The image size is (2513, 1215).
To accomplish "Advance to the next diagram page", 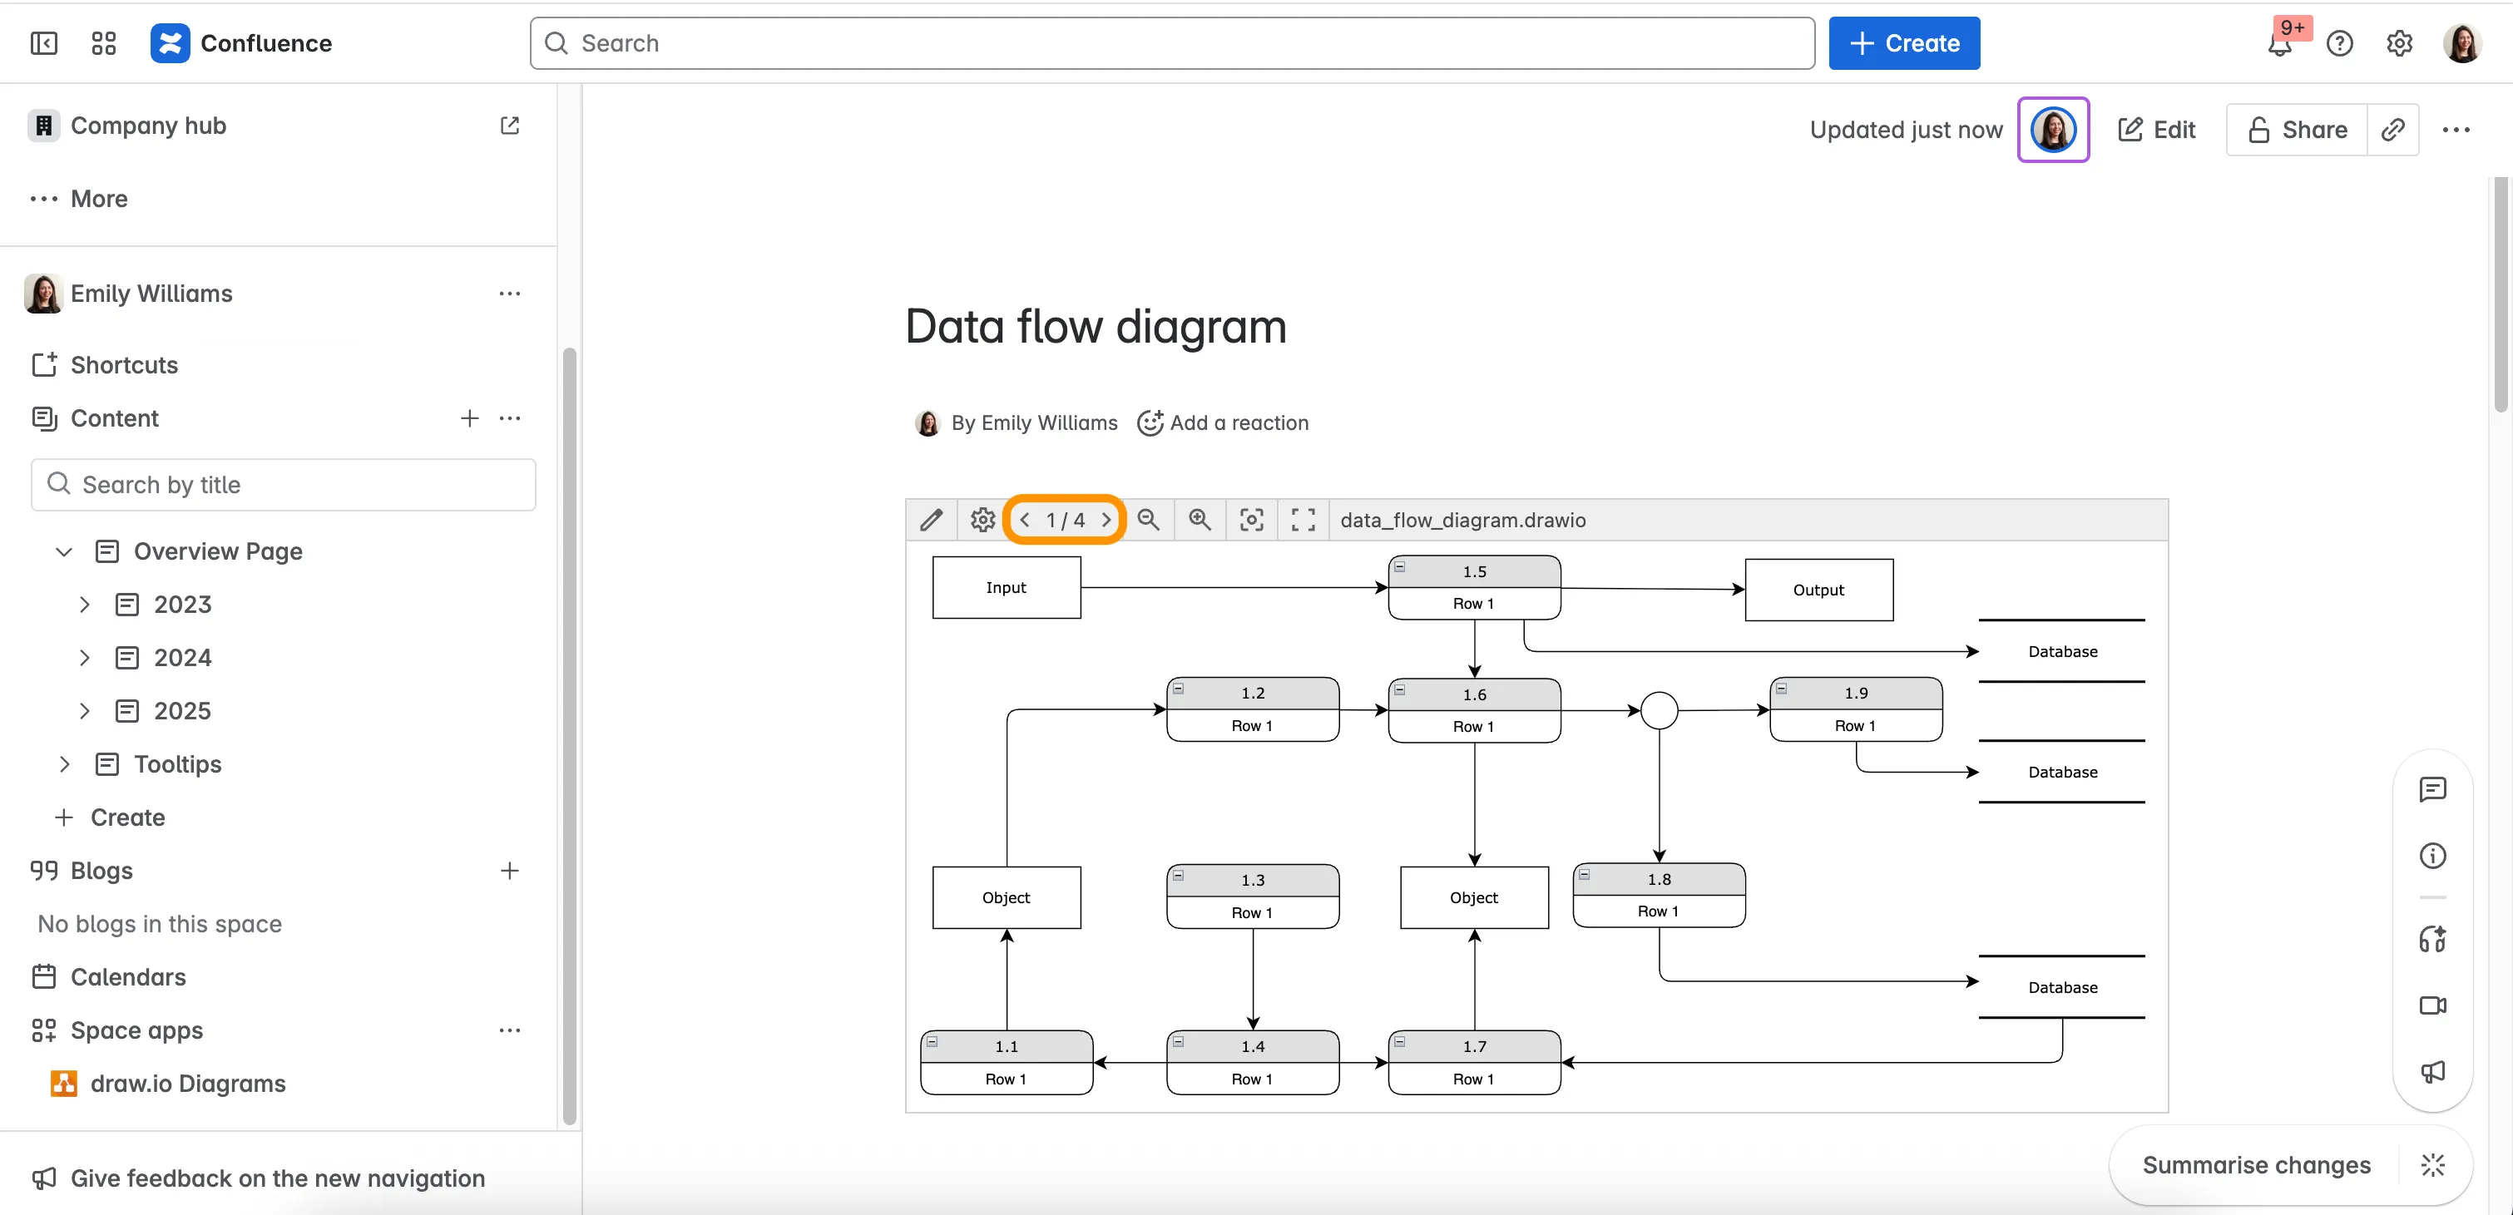I will [x=1106, y=520].
